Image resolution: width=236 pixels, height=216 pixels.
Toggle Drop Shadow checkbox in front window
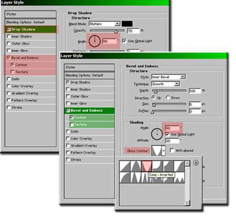tap(68, 82)
